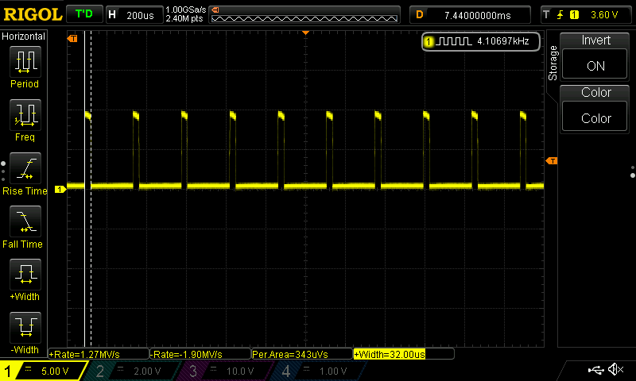The height and width of the screenshot is (381, 636).
Task: Click the USB connection status icon
Action: coord(595,370)
